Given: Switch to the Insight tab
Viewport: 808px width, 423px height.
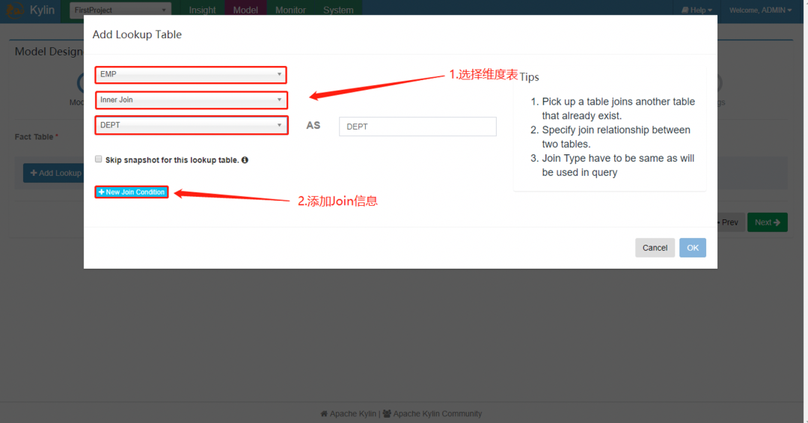Looking at the screenshot, I should (202, 10).
